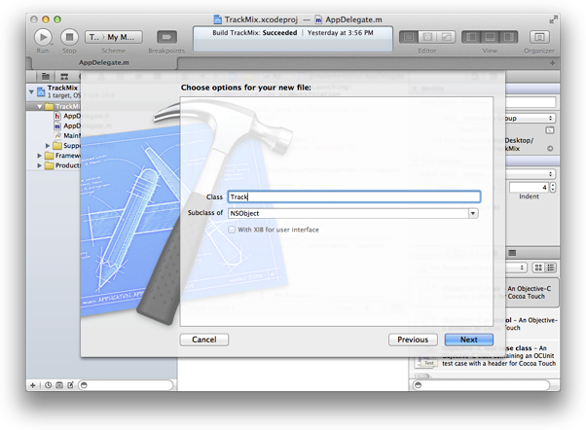This screenshot has width=586, height=430.
Task: Click the Subclass of combo box field
Action: click(x=348, y=213)
